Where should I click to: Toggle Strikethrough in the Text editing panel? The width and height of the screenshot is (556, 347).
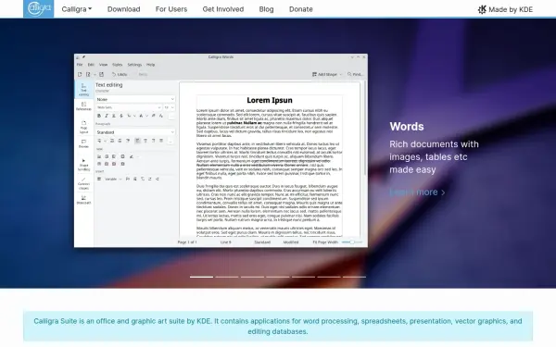[121, 116]
